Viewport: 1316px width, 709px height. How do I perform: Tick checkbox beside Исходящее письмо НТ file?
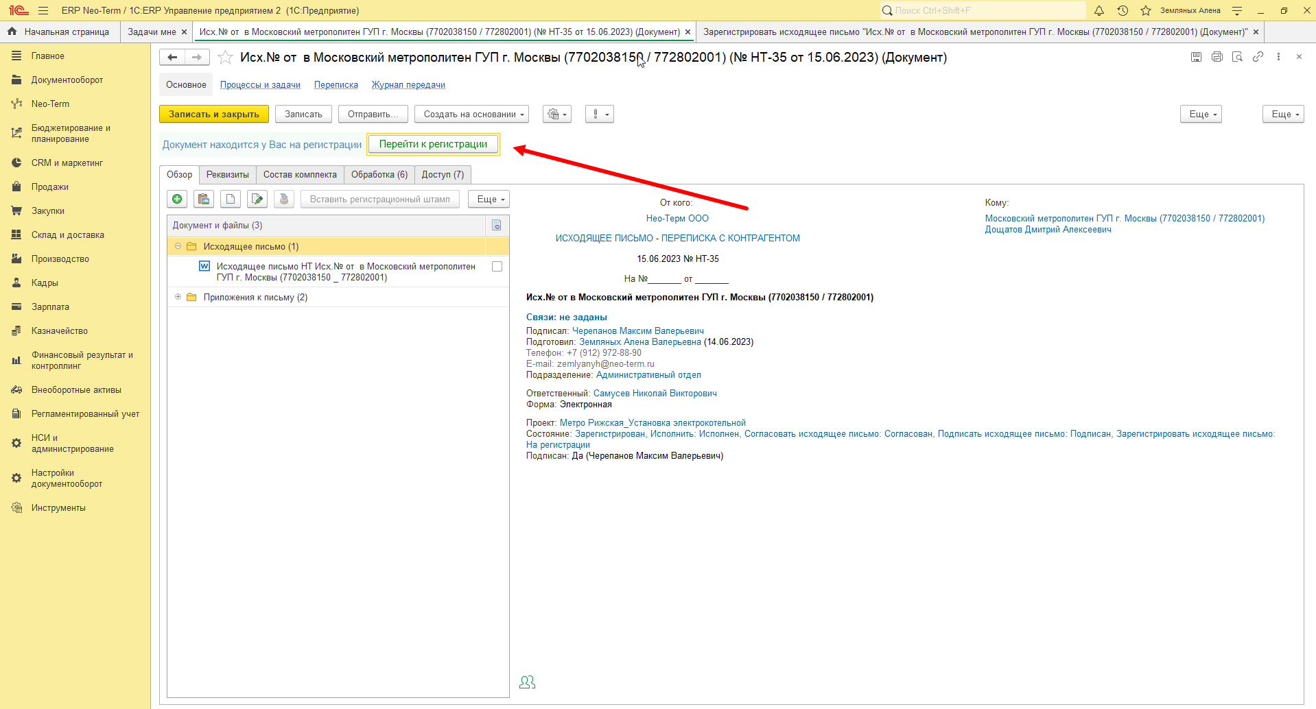(x=497, y=267)
